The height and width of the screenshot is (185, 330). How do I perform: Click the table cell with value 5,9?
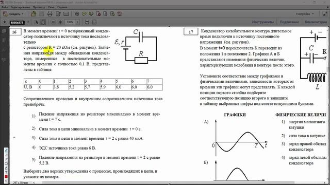click(x=107, y=87)
